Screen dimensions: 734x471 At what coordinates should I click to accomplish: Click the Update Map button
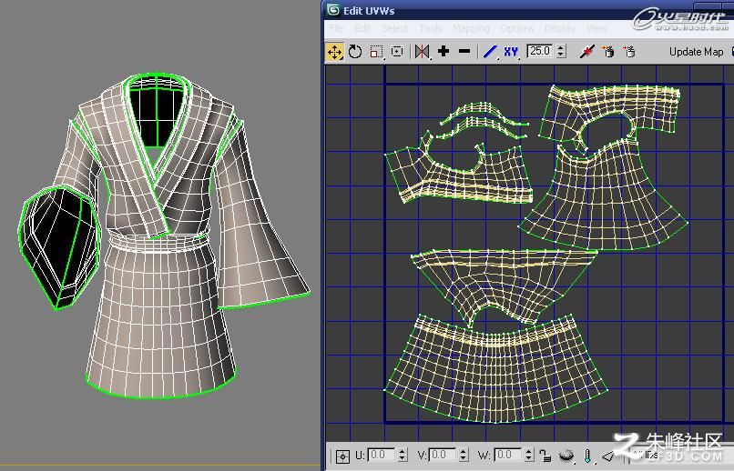pos(696,52)
